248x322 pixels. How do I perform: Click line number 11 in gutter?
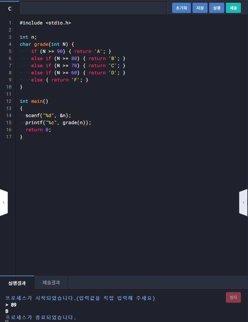(9, 94)
